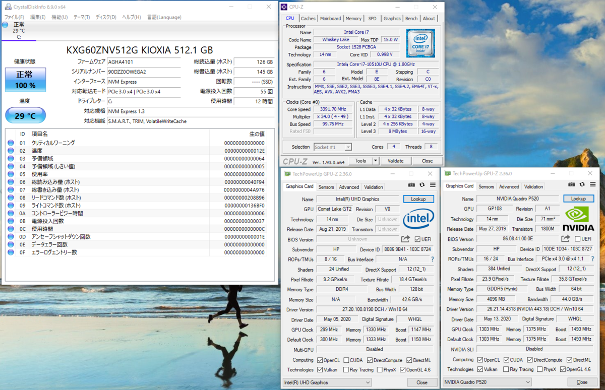
Task: Click the Specification field in CPU-Z
Action: tap(376, 64)
